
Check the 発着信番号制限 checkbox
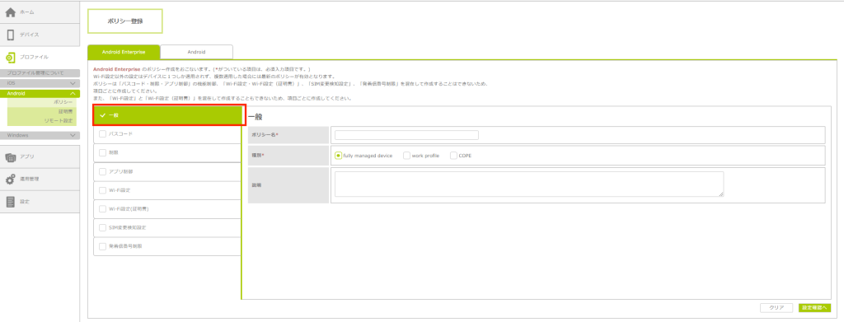click(x=102, y=246)
